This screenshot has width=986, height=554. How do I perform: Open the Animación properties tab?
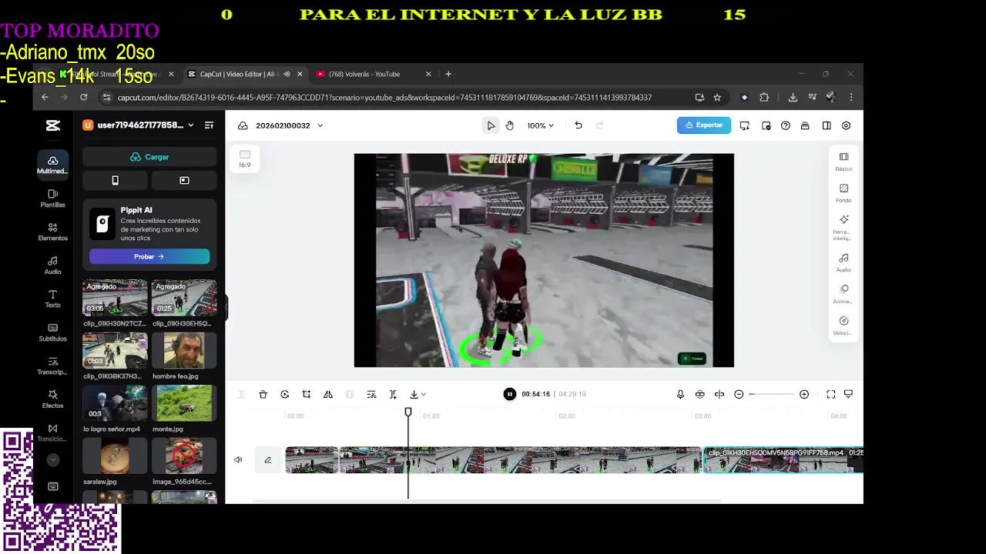tap(843, 294)
